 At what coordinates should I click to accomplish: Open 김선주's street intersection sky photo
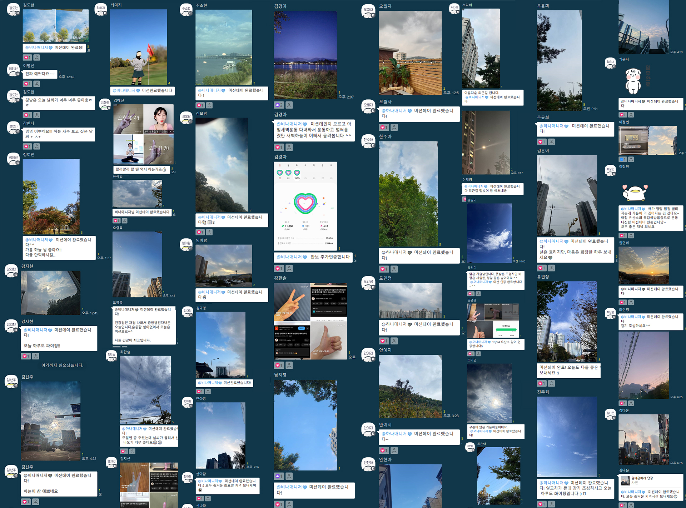(51, 421)
